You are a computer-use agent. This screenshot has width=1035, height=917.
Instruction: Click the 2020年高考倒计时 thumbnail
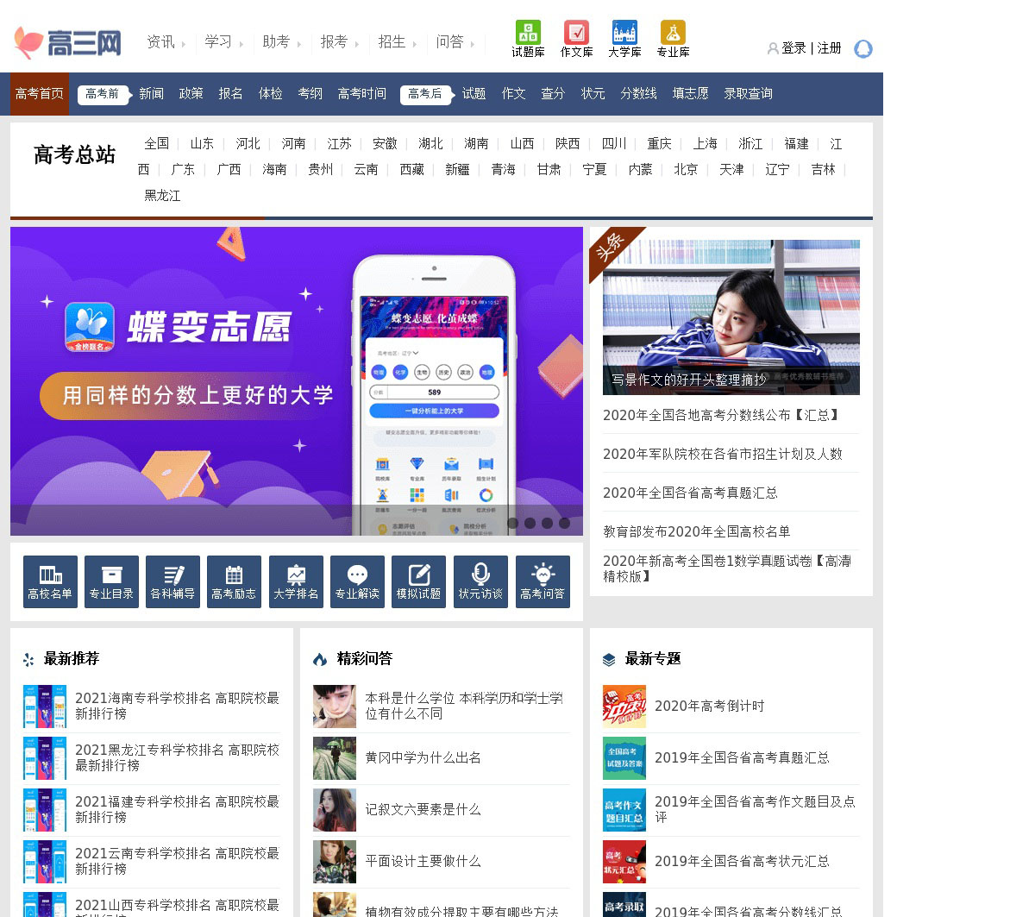click(624, 707)
